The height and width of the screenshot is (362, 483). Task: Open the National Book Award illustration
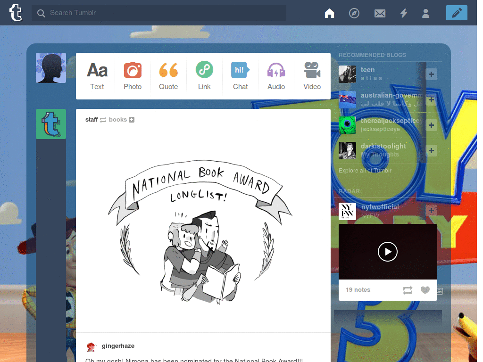tap(200, 231)
